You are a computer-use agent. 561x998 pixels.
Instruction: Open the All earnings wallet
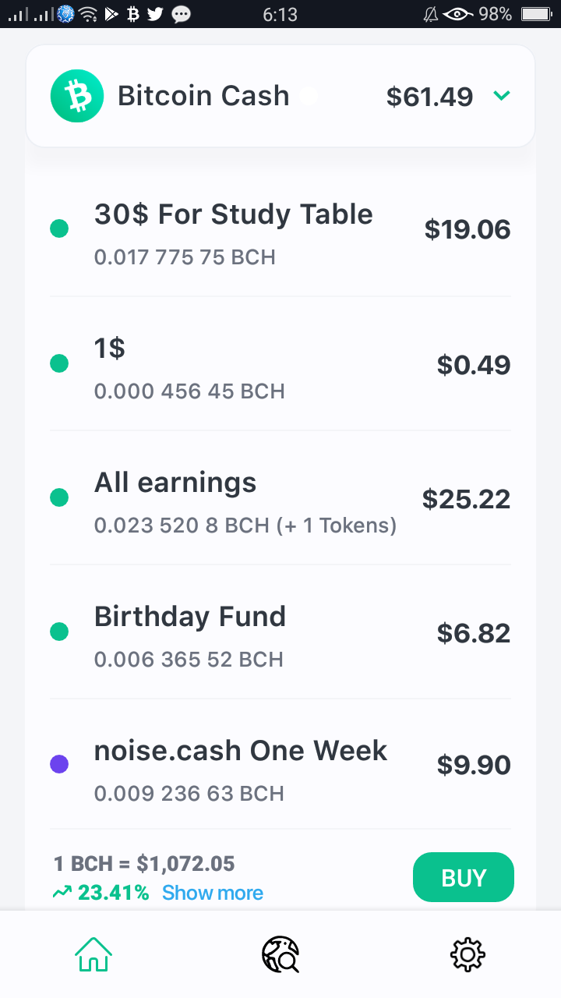pyautogui.click(x=280, y=498)
